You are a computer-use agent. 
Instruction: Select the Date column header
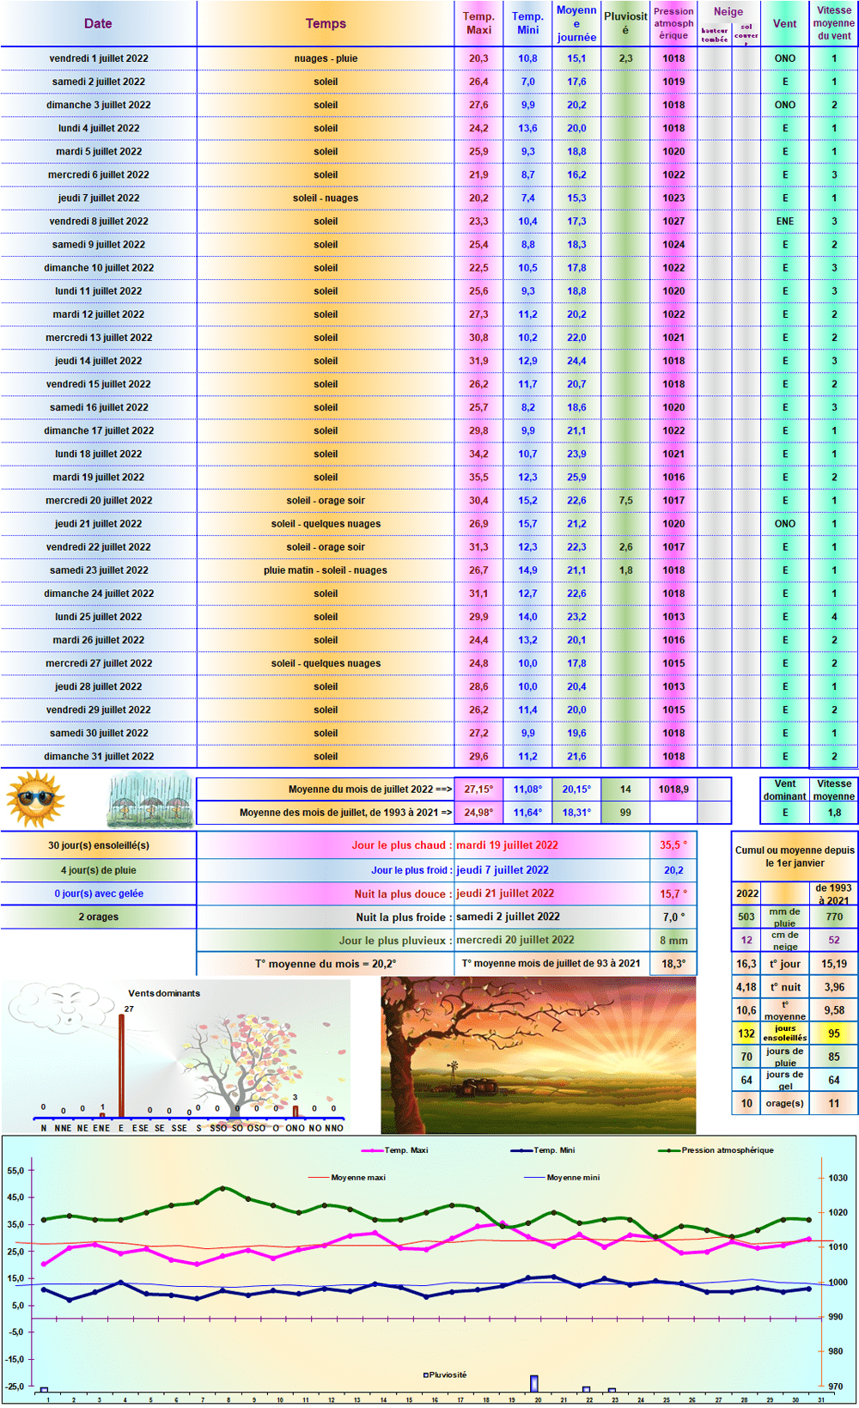click(98, 23)
